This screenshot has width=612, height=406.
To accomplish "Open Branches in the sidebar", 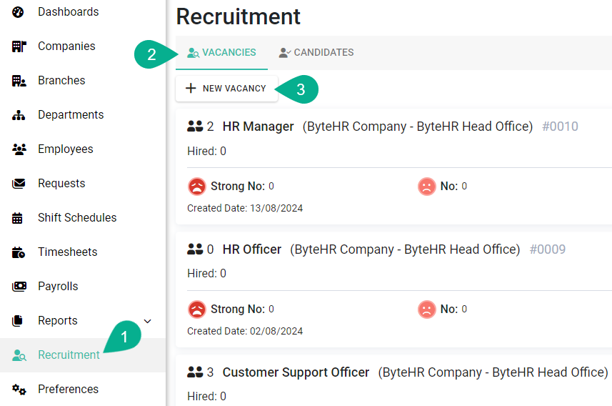I will tap(83, 81).
